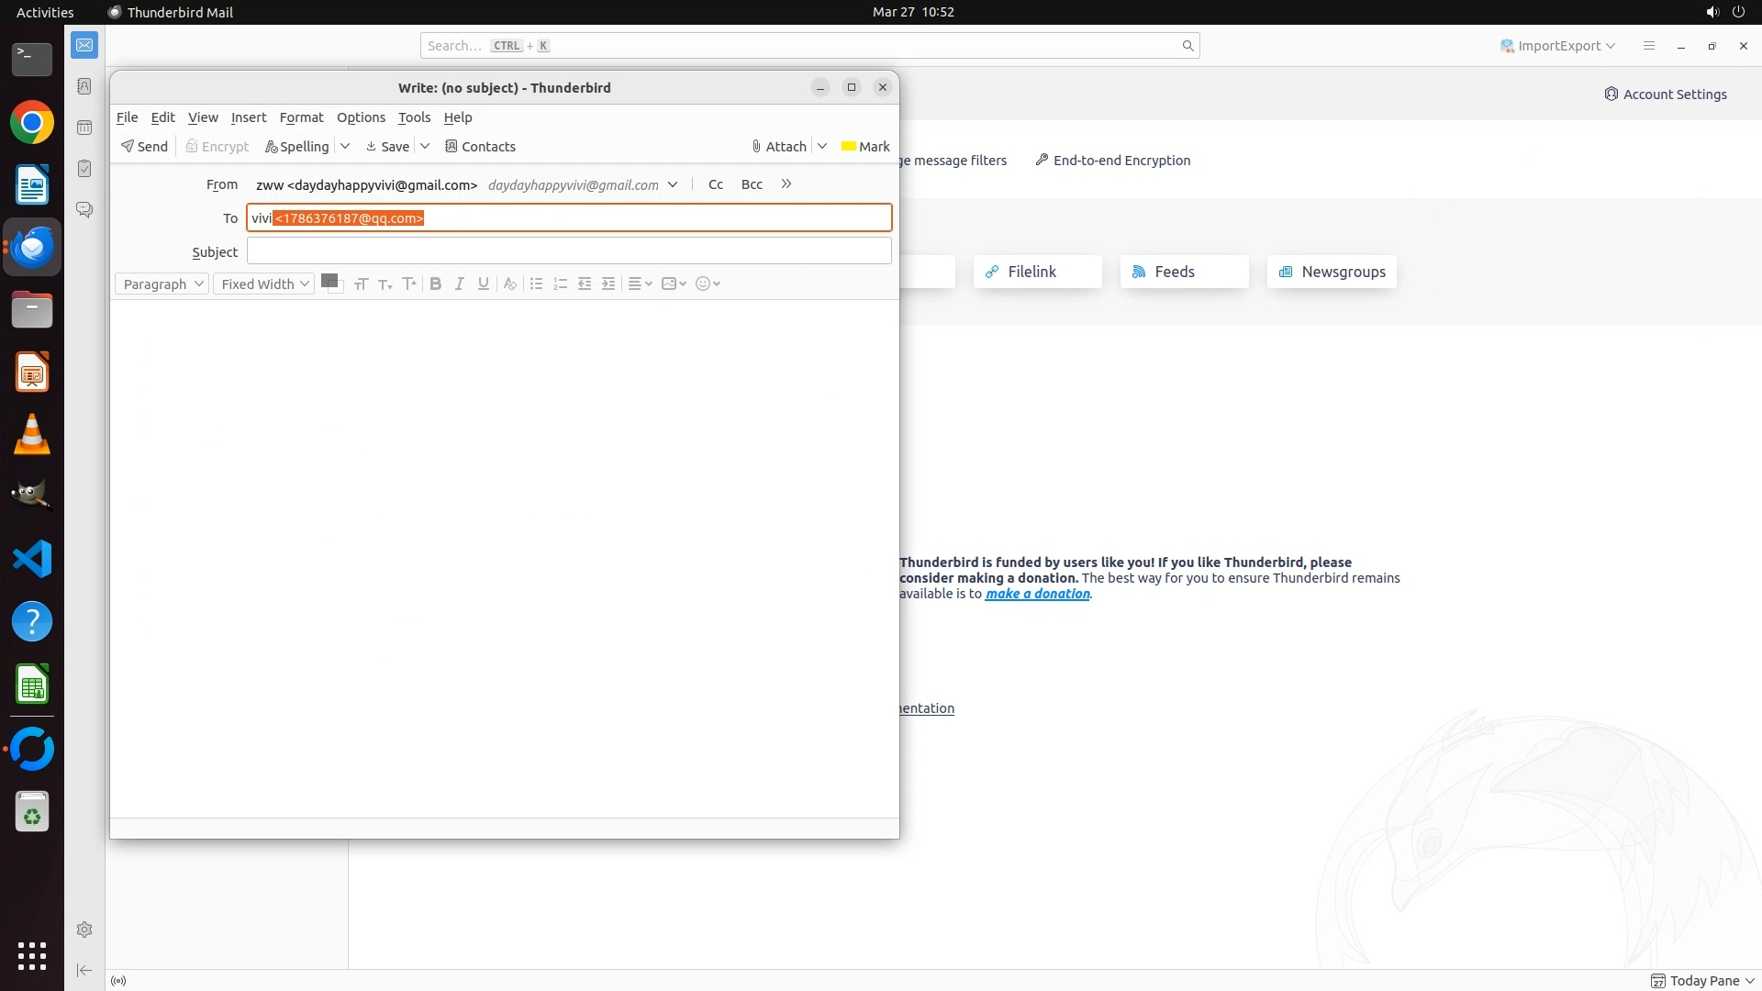
Task: Add a Bcc field
Action: 752,184
